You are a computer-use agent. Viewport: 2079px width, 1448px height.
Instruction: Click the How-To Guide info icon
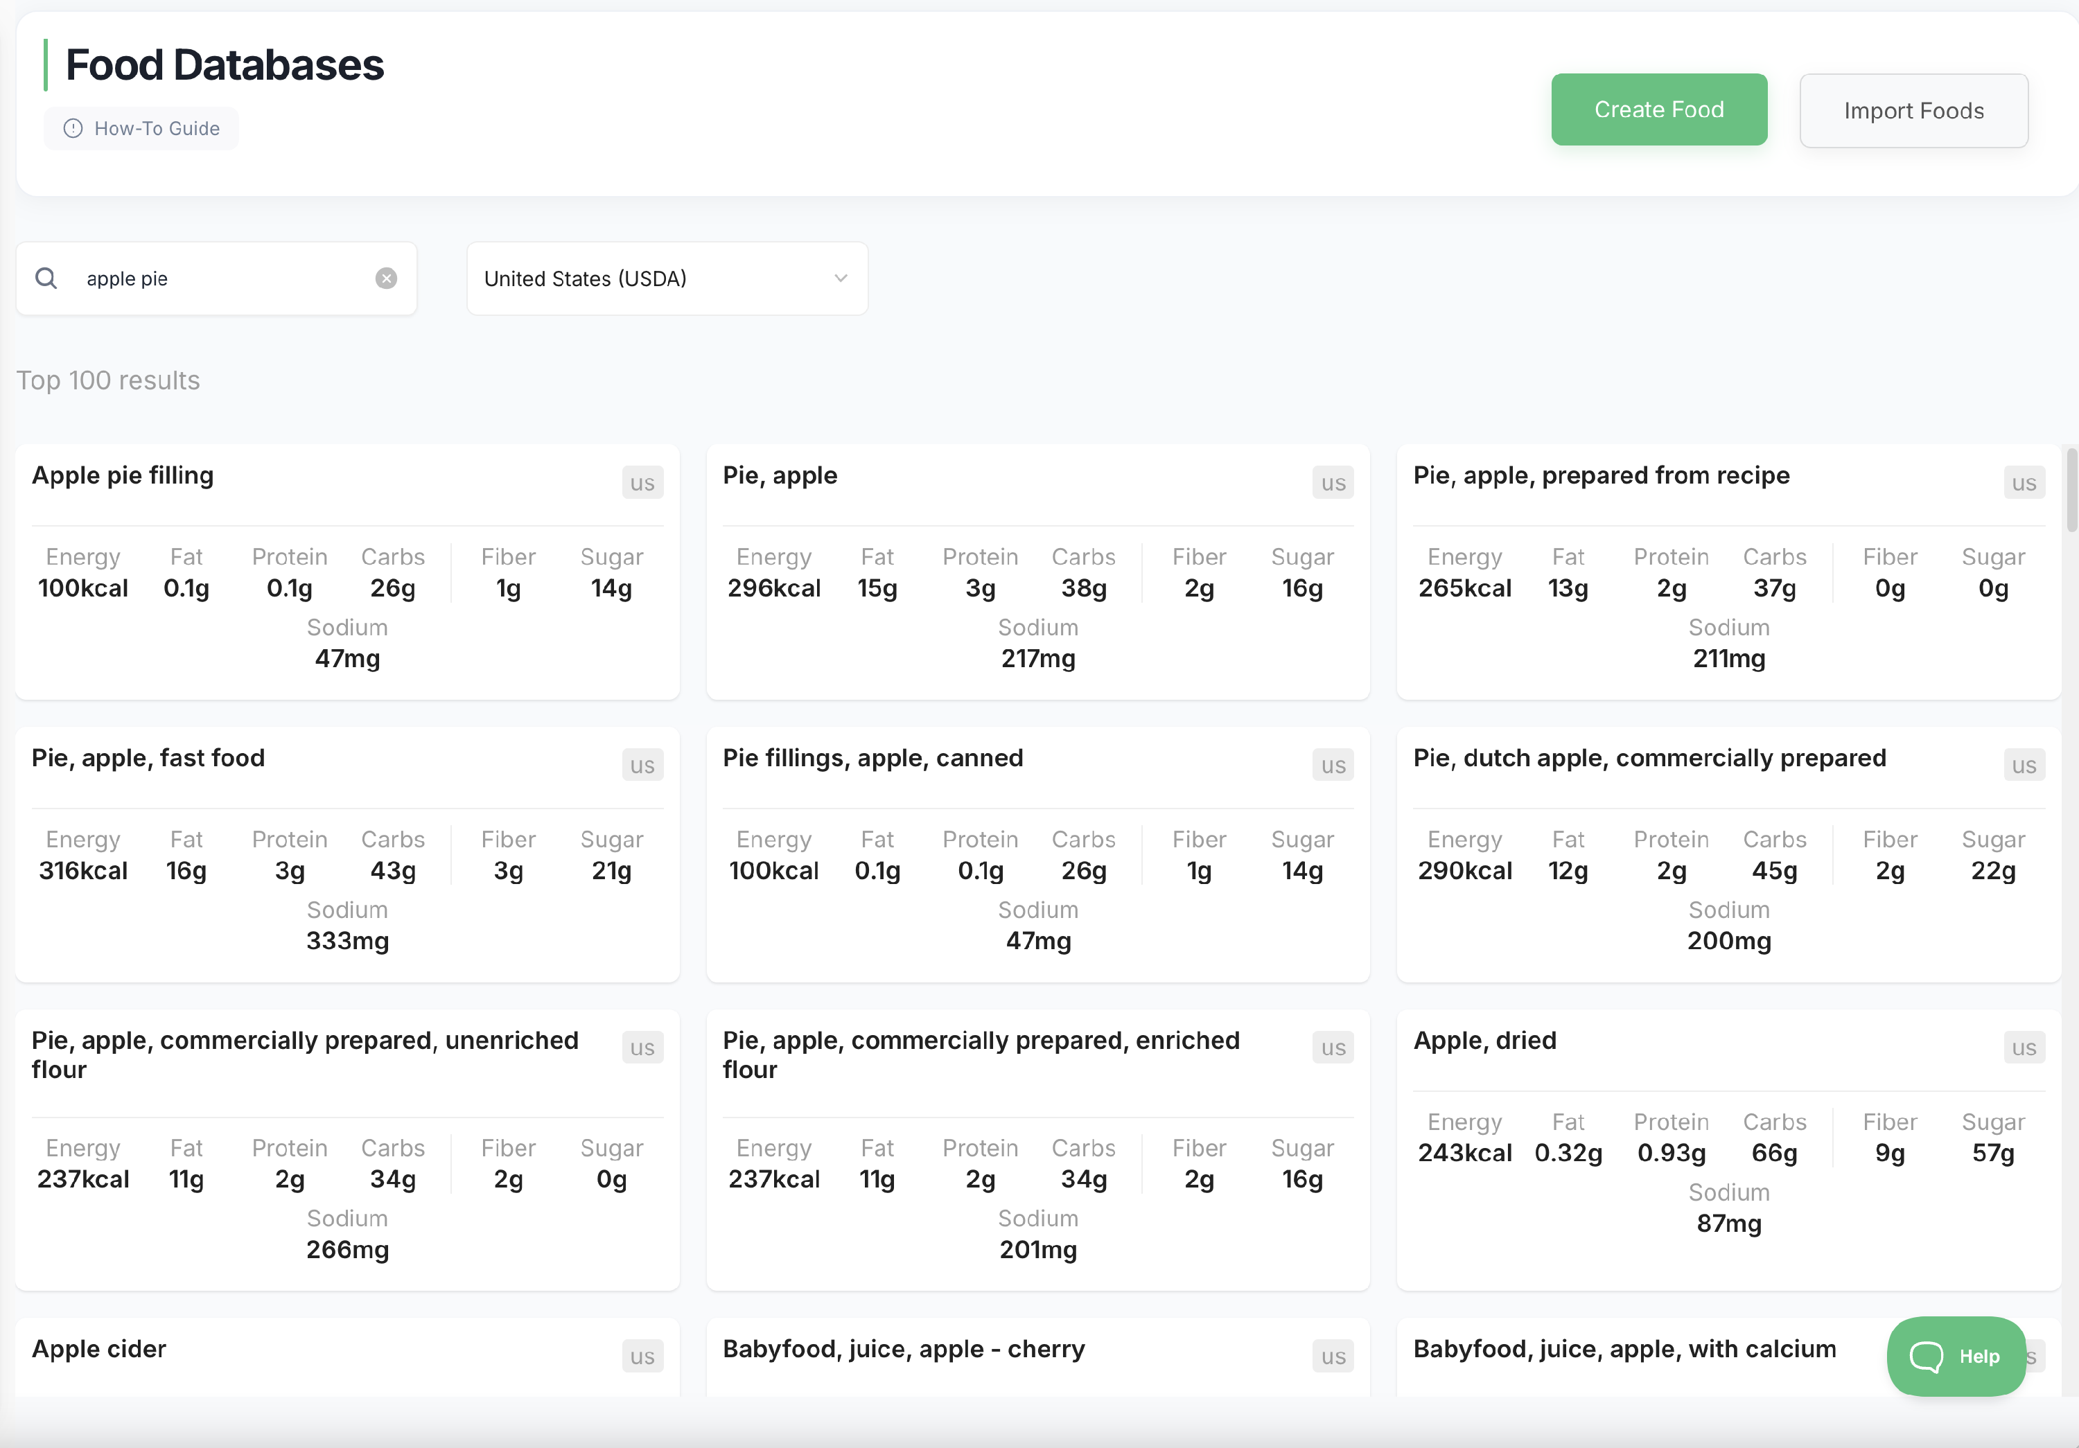[73, 128]
